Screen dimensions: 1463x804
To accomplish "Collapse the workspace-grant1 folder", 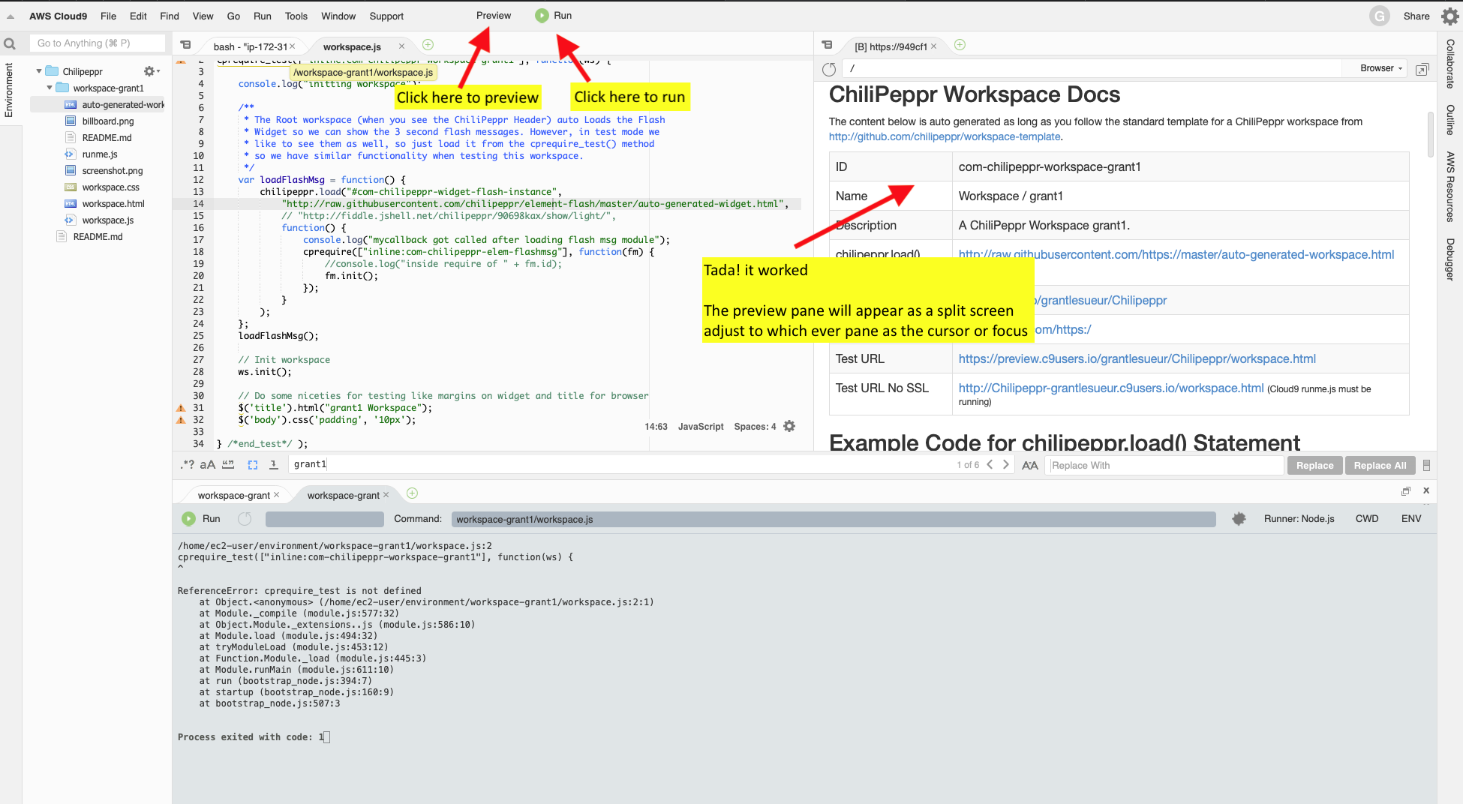I will click(x=50, y=88).
